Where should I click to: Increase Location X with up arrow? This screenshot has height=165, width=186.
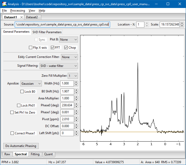coord(147,23)
